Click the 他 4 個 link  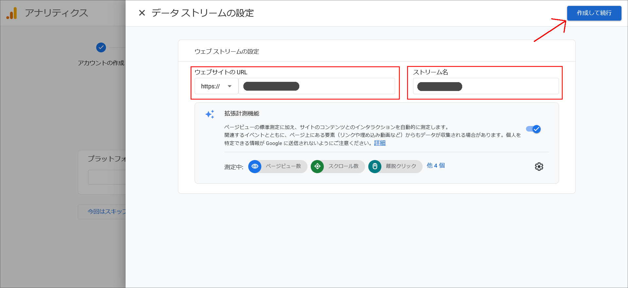[436, 166]
